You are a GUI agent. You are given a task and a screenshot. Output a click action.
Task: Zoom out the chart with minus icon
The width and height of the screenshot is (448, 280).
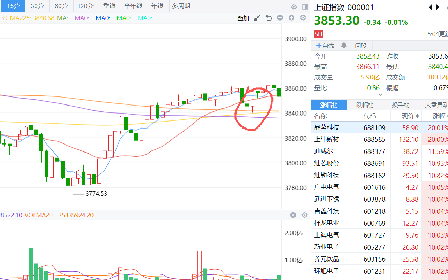tap(280, 18)
